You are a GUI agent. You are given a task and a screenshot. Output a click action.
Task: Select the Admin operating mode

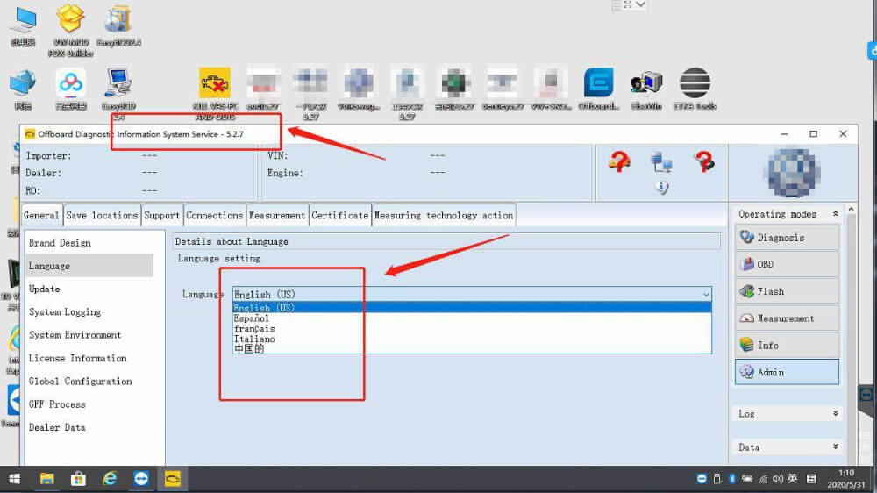click(787, 372)
